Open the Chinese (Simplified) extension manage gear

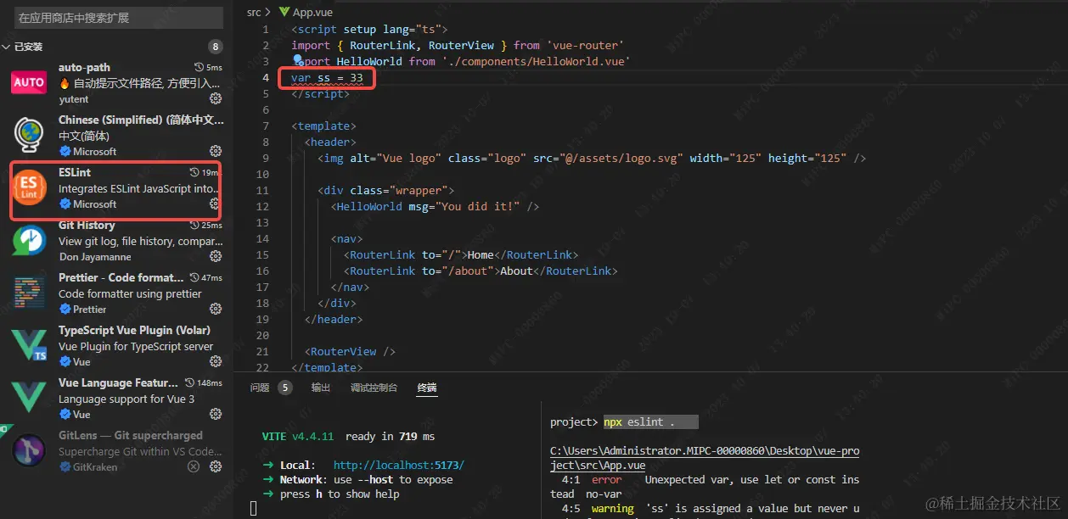216,152
